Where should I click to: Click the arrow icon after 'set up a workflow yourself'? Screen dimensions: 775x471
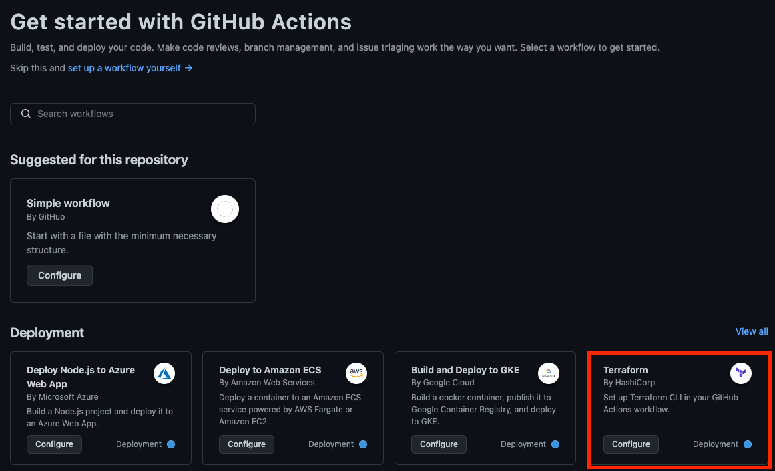(188, 68)
